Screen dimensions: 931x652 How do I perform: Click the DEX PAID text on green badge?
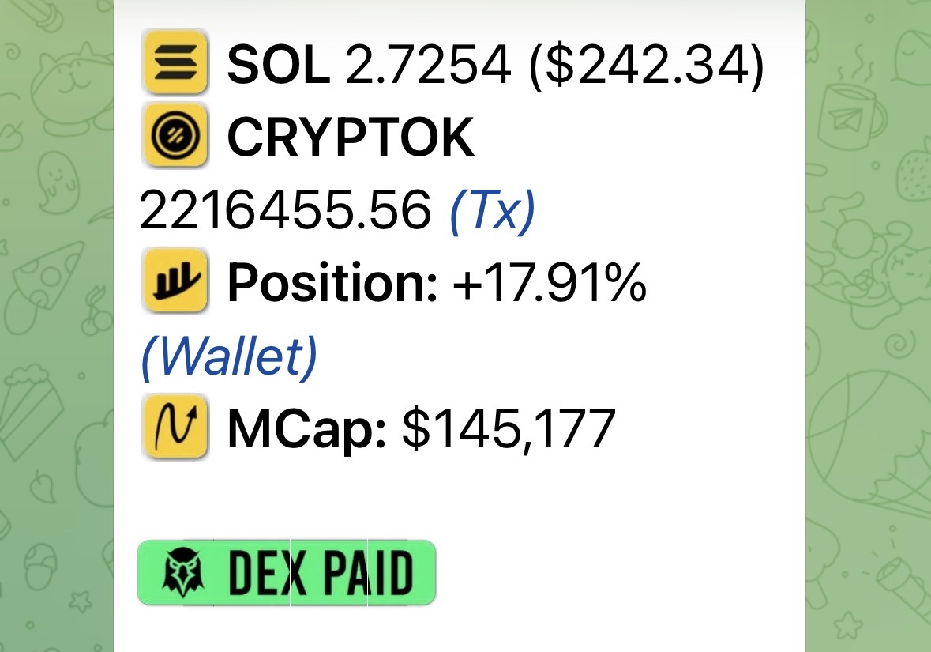[x=321, y=573]
